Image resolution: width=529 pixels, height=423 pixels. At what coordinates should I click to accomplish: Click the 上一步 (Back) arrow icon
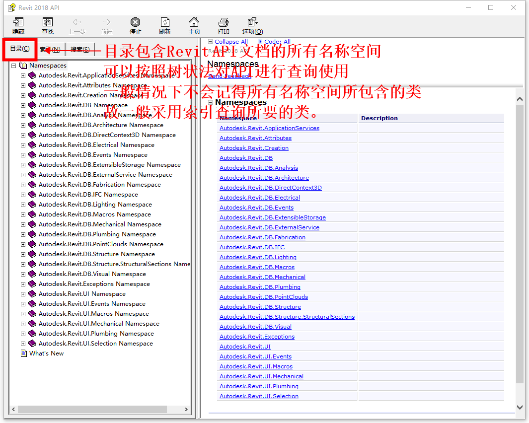pos(77,22)
